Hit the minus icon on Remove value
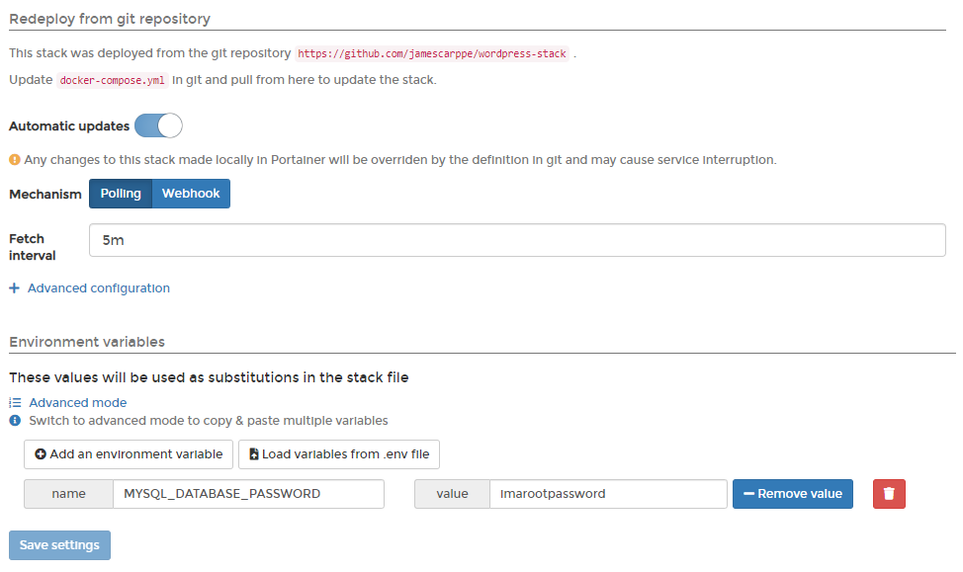Image resolution: width=963 pixels, height=572 pixels. pos(748,494)
